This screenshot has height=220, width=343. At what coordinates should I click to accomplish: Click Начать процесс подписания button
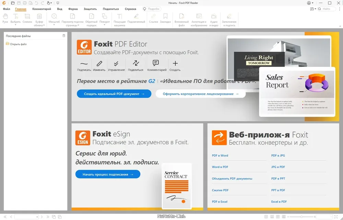click(x=108, y=174)
